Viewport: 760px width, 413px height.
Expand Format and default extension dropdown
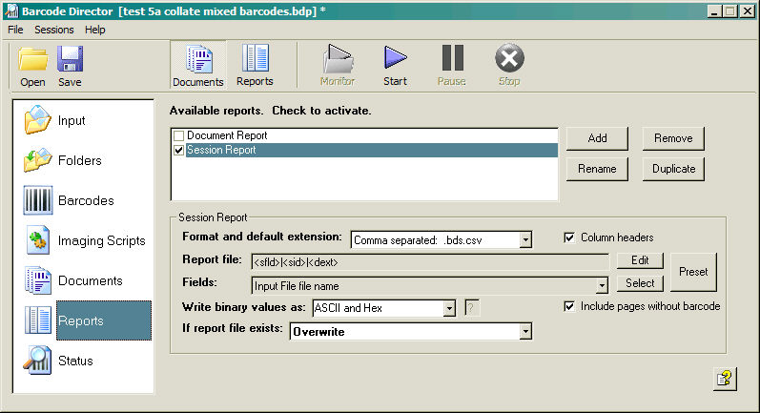(524, 240)
